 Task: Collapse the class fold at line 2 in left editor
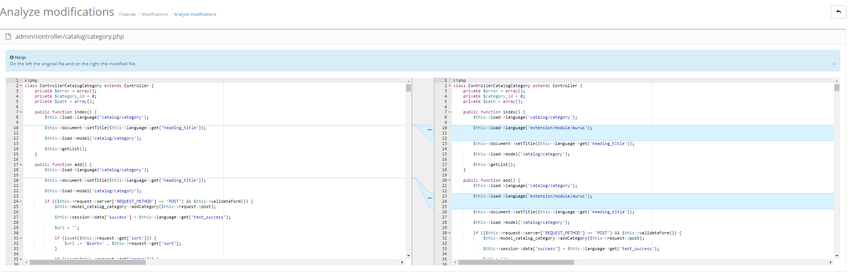click(x=21, y=86)
